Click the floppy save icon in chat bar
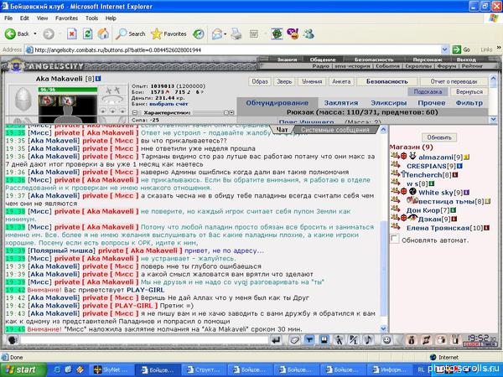 pos(324,340)
